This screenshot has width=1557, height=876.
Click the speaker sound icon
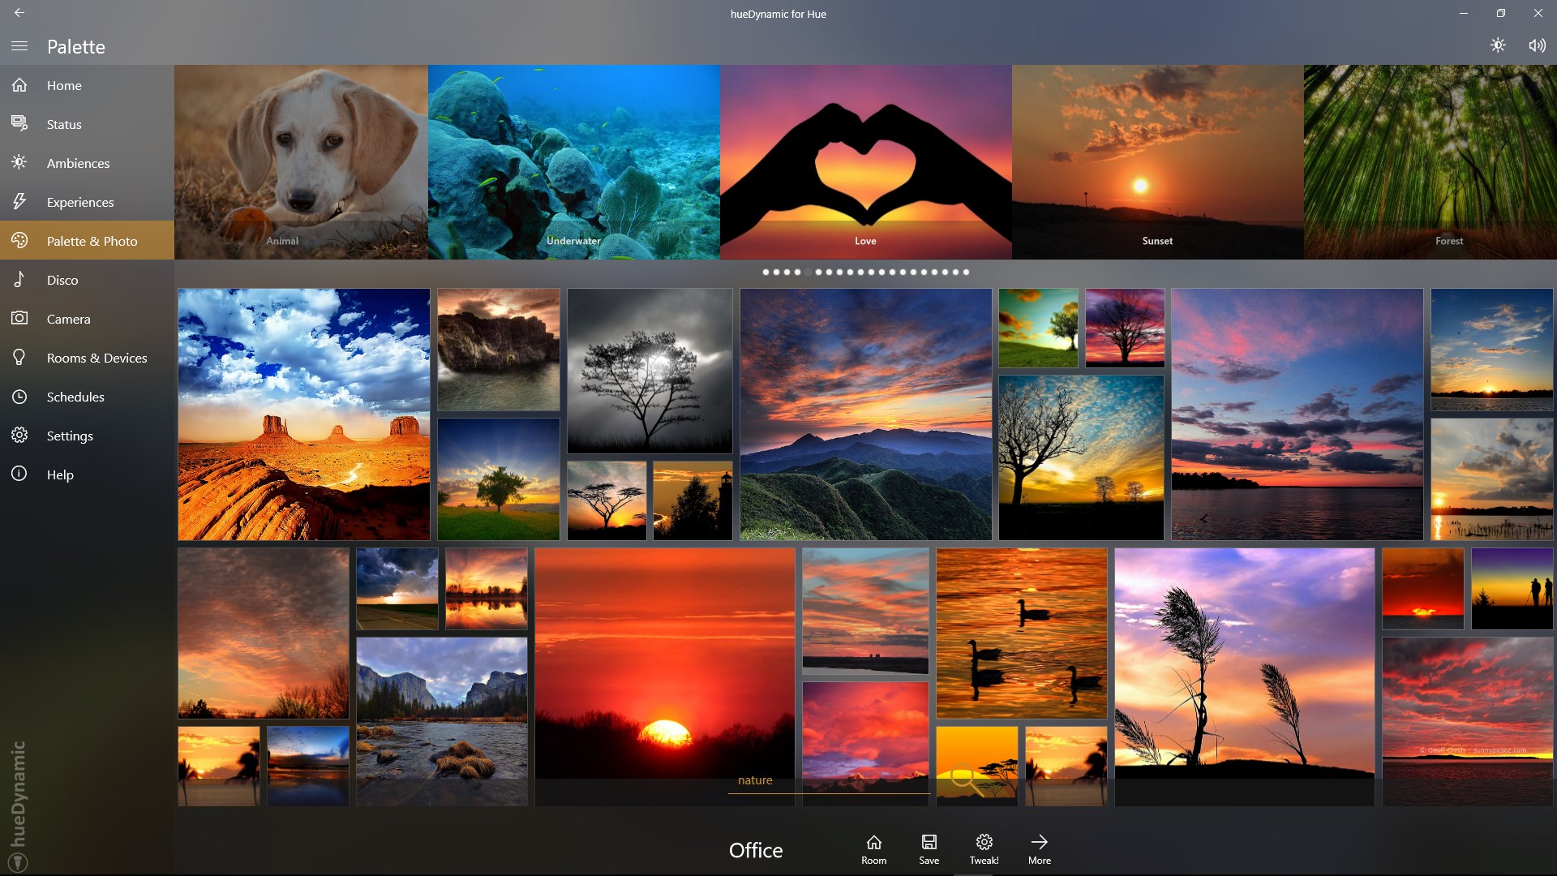pos(1537,45)
